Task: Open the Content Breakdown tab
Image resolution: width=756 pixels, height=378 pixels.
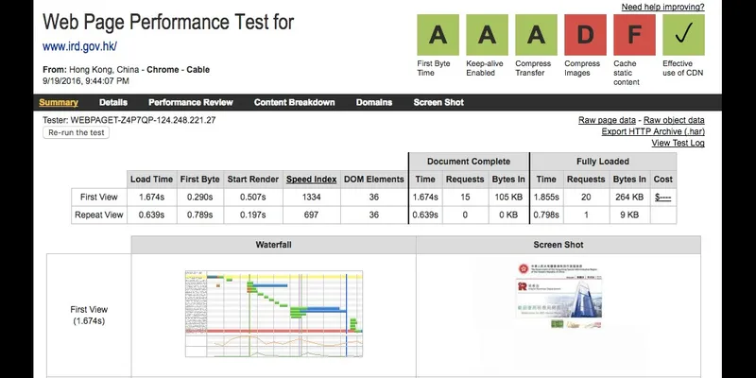Action: pyautogui.click(x=294, y=102)
